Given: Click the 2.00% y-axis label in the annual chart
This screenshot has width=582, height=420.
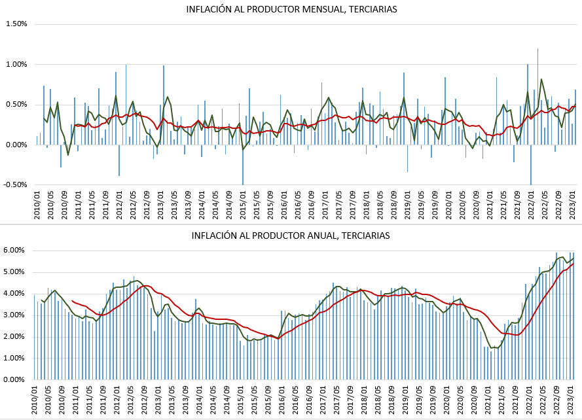Looking at the screenshot, I should [14, 336].
